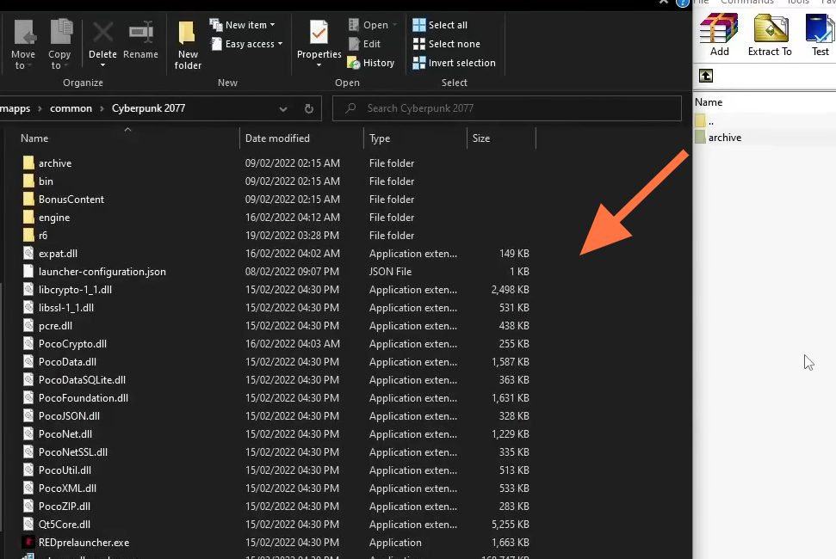Select PocoFoundation.dll file name
The height and width of the screenshot is (559, 836).
pyautogui.click(x=84, y=398)
